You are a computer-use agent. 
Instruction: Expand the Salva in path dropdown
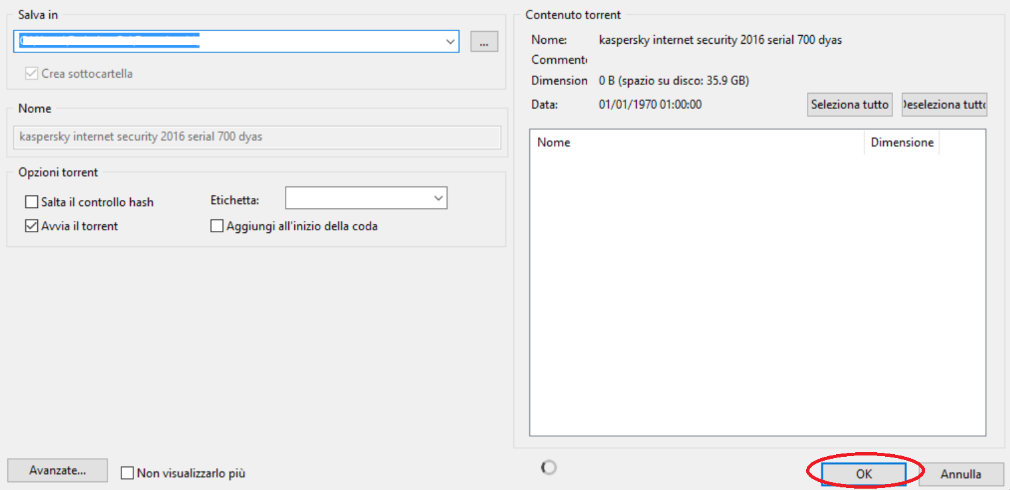pyautogui.click(x=451, y=41)
